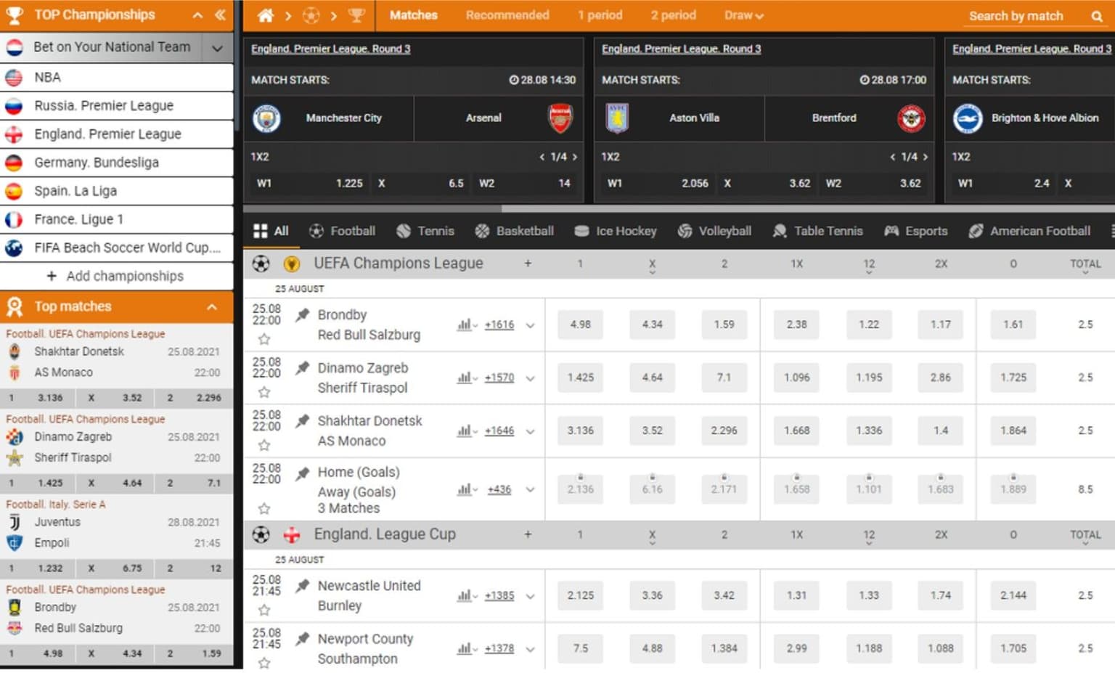The height and width of the screenshot is (673, 1115).
Task: Favorite the Brondby match with star
Action: tap(264, 339)
